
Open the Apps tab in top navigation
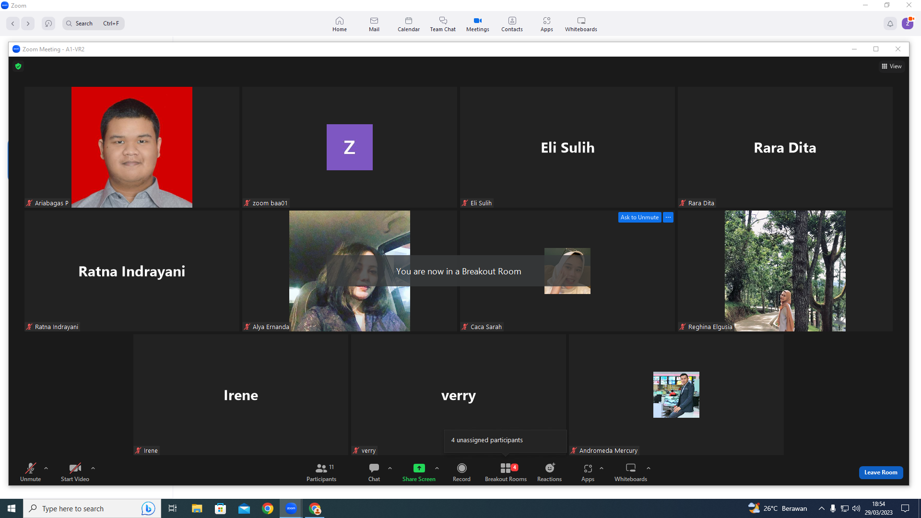tap(547, 24)
